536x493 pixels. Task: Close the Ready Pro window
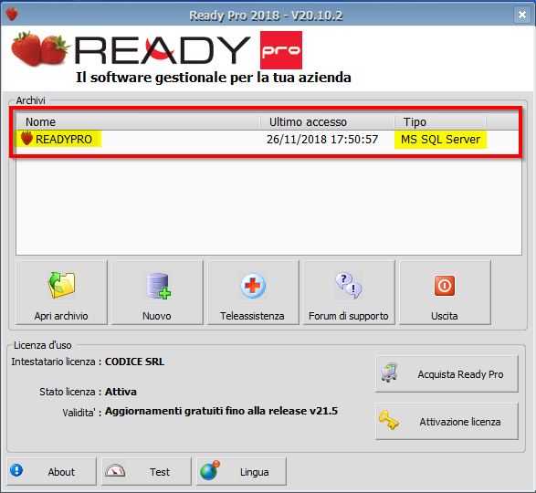(x=522, y=15)
